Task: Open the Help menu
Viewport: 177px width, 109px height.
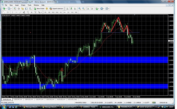Action: 43,5
